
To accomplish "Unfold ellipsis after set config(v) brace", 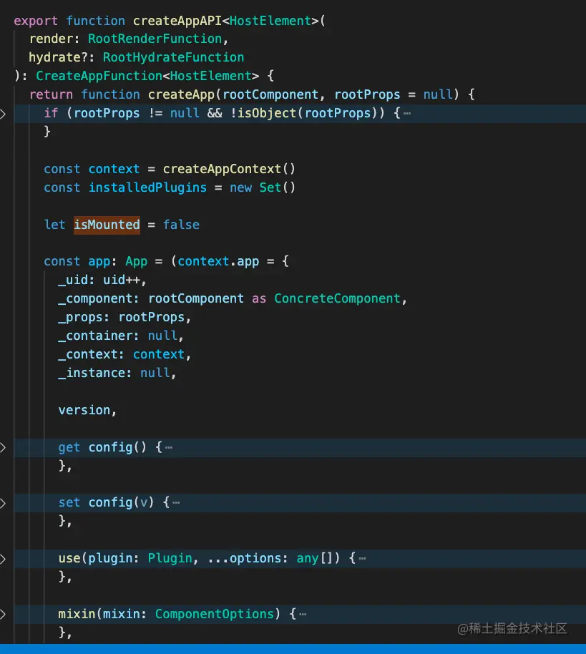I will pyautogui.click(x=177, y=503).
